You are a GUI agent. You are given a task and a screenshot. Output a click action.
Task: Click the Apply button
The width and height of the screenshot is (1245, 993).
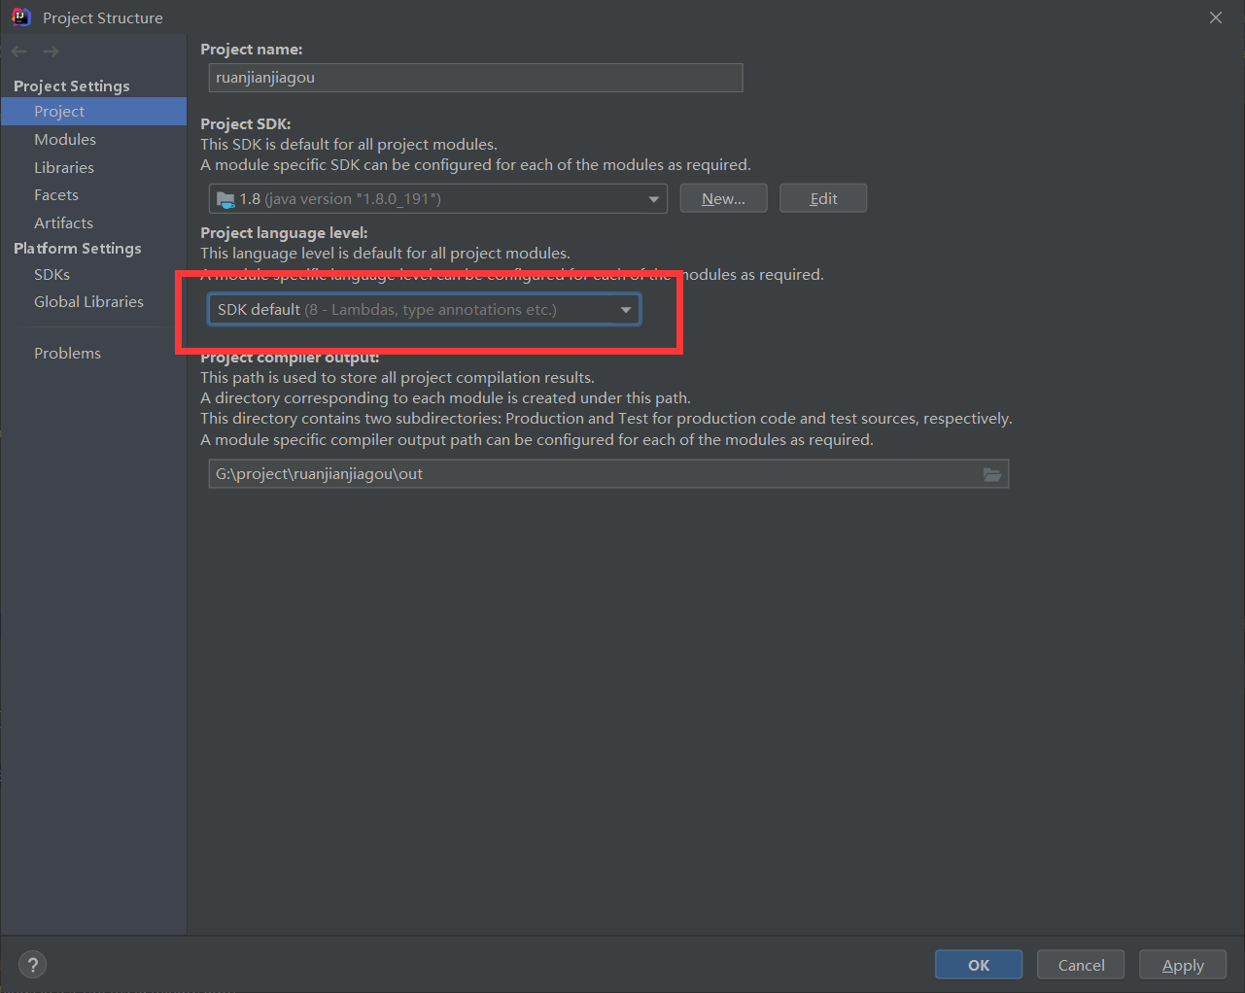pyautogui.click(x=1183, y=965)
